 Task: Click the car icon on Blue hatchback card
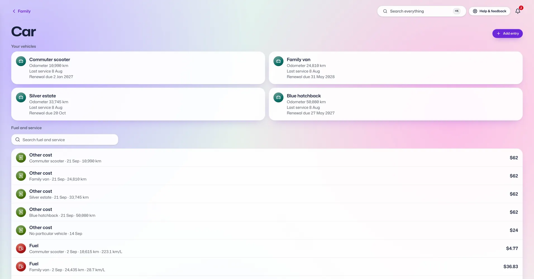point(278,97)
